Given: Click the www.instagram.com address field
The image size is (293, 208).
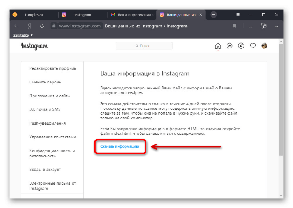Looking at the screenshot, I should (80, 26).
